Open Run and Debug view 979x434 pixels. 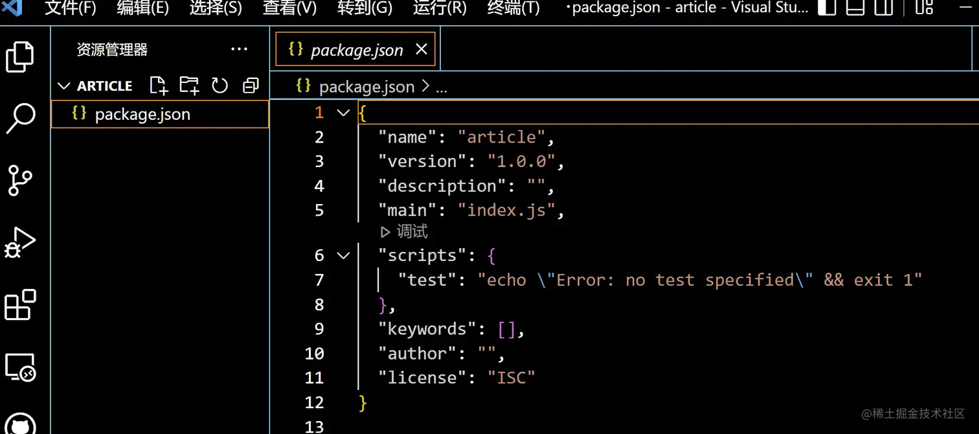pos(20,243)
